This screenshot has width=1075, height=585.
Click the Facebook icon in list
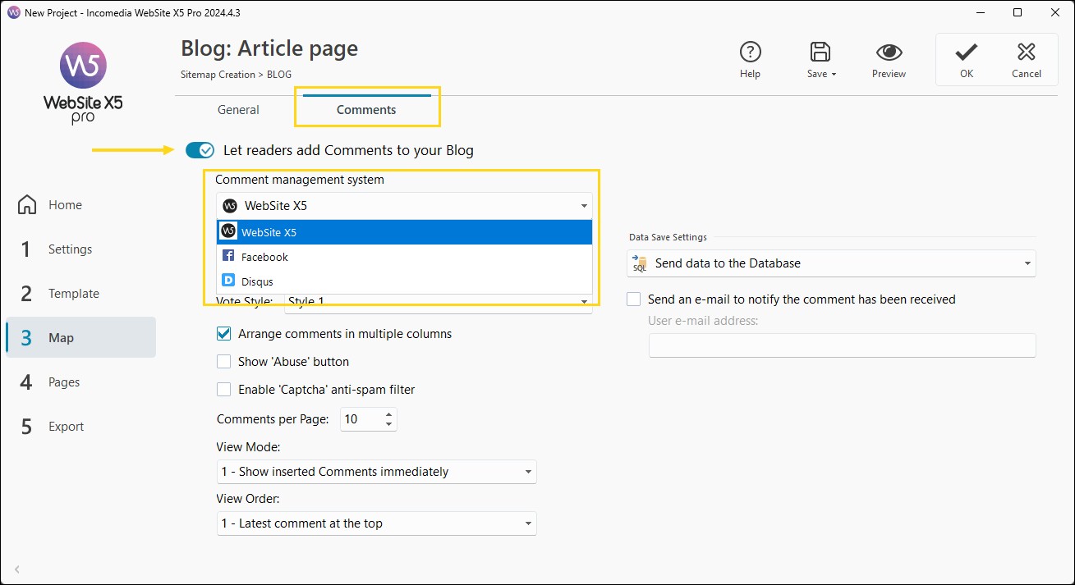(x=228, y=256)
